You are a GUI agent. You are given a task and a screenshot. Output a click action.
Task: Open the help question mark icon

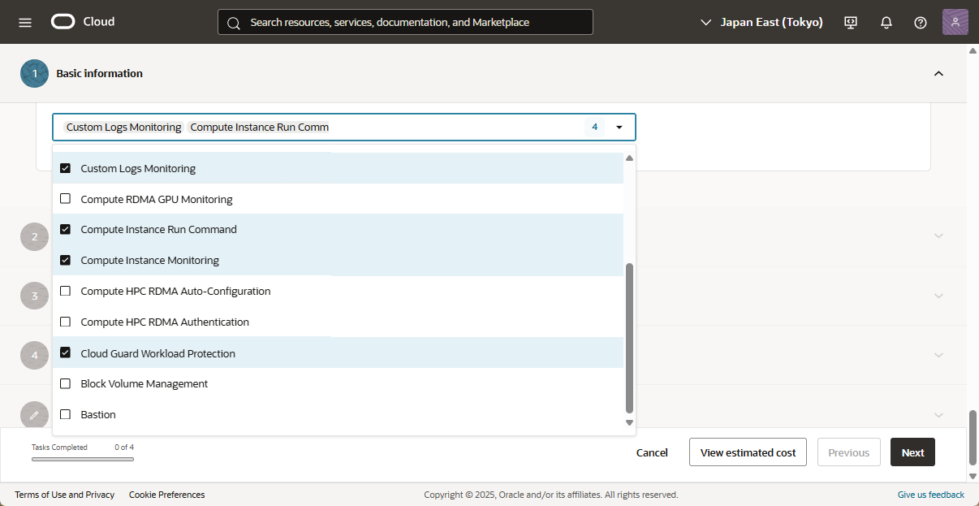point(921,22)
